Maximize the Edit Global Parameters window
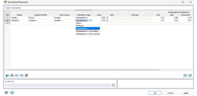The width and height of the screenshot is (197, 96). click(183, 2)
